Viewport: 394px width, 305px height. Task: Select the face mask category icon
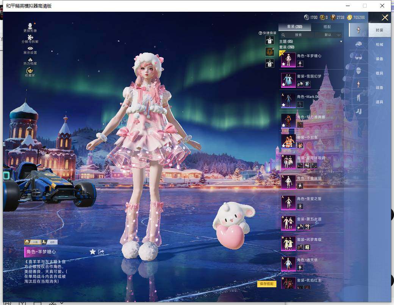pyautogui.click(x=358, y=71)
